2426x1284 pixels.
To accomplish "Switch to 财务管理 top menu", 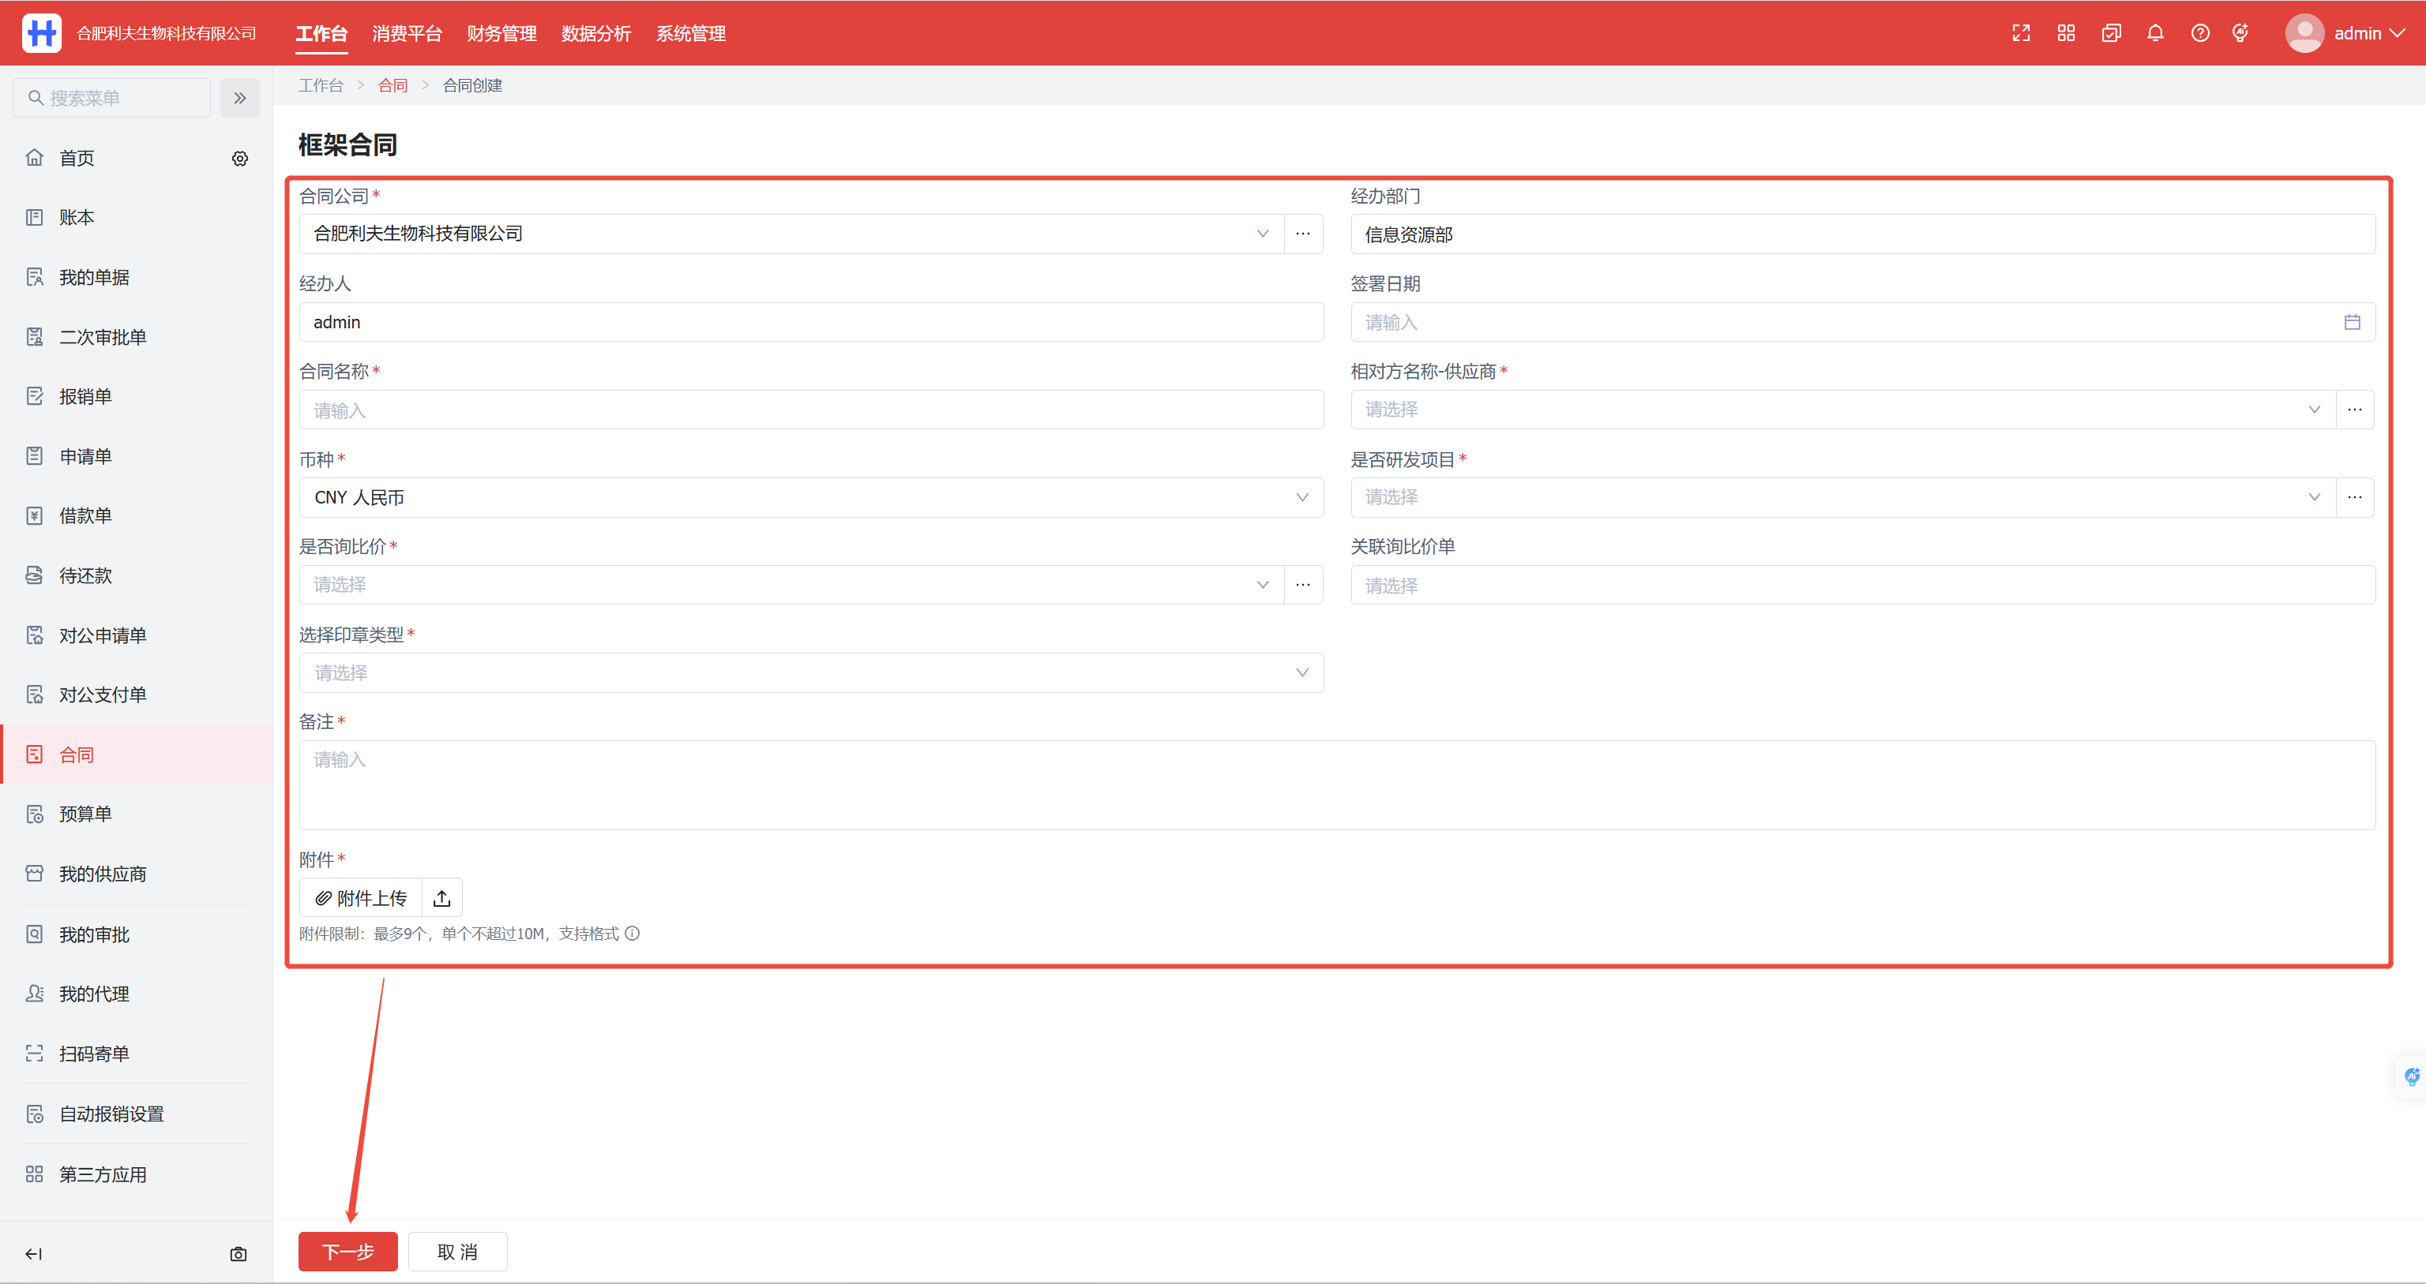I will 501,33.
